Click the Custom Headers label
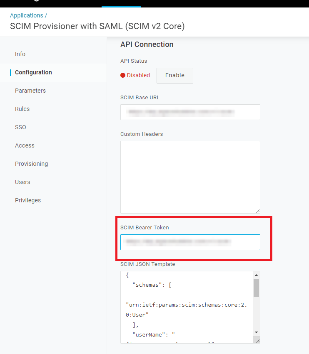This screenshot has width=309, height=354. click(142, 134)
